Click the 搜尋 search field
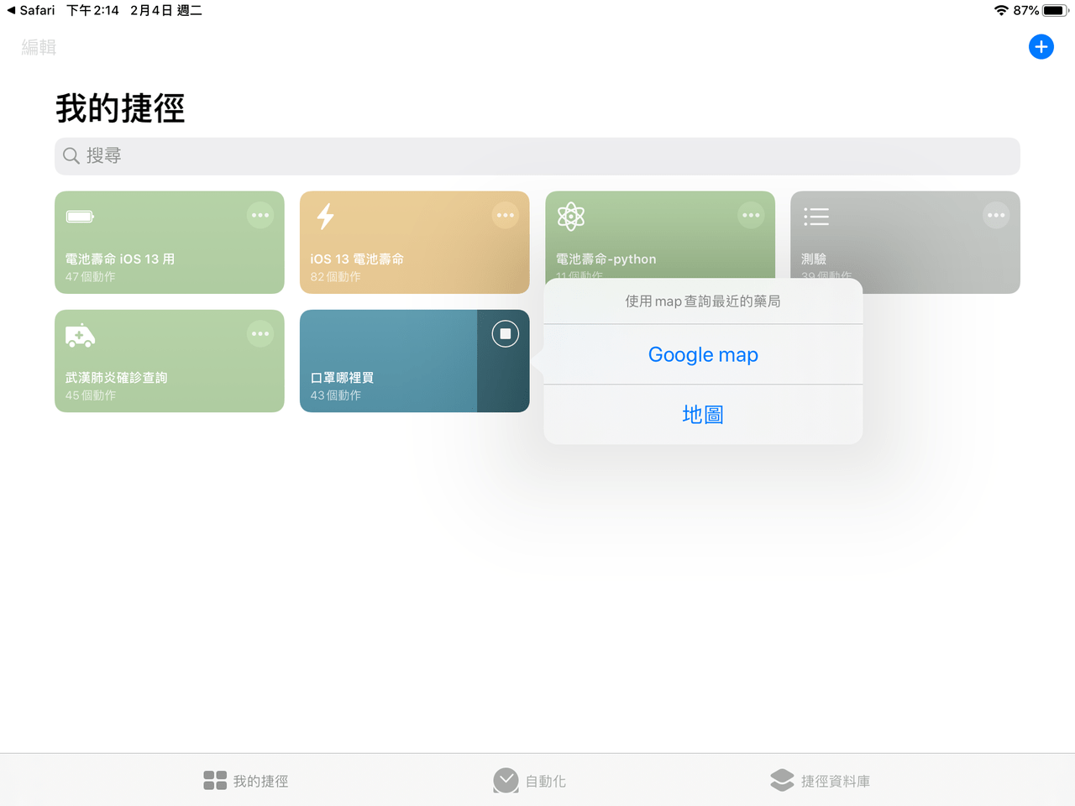Image resolution: width=1075 pixels, height=806 pixels. (537, 156)
